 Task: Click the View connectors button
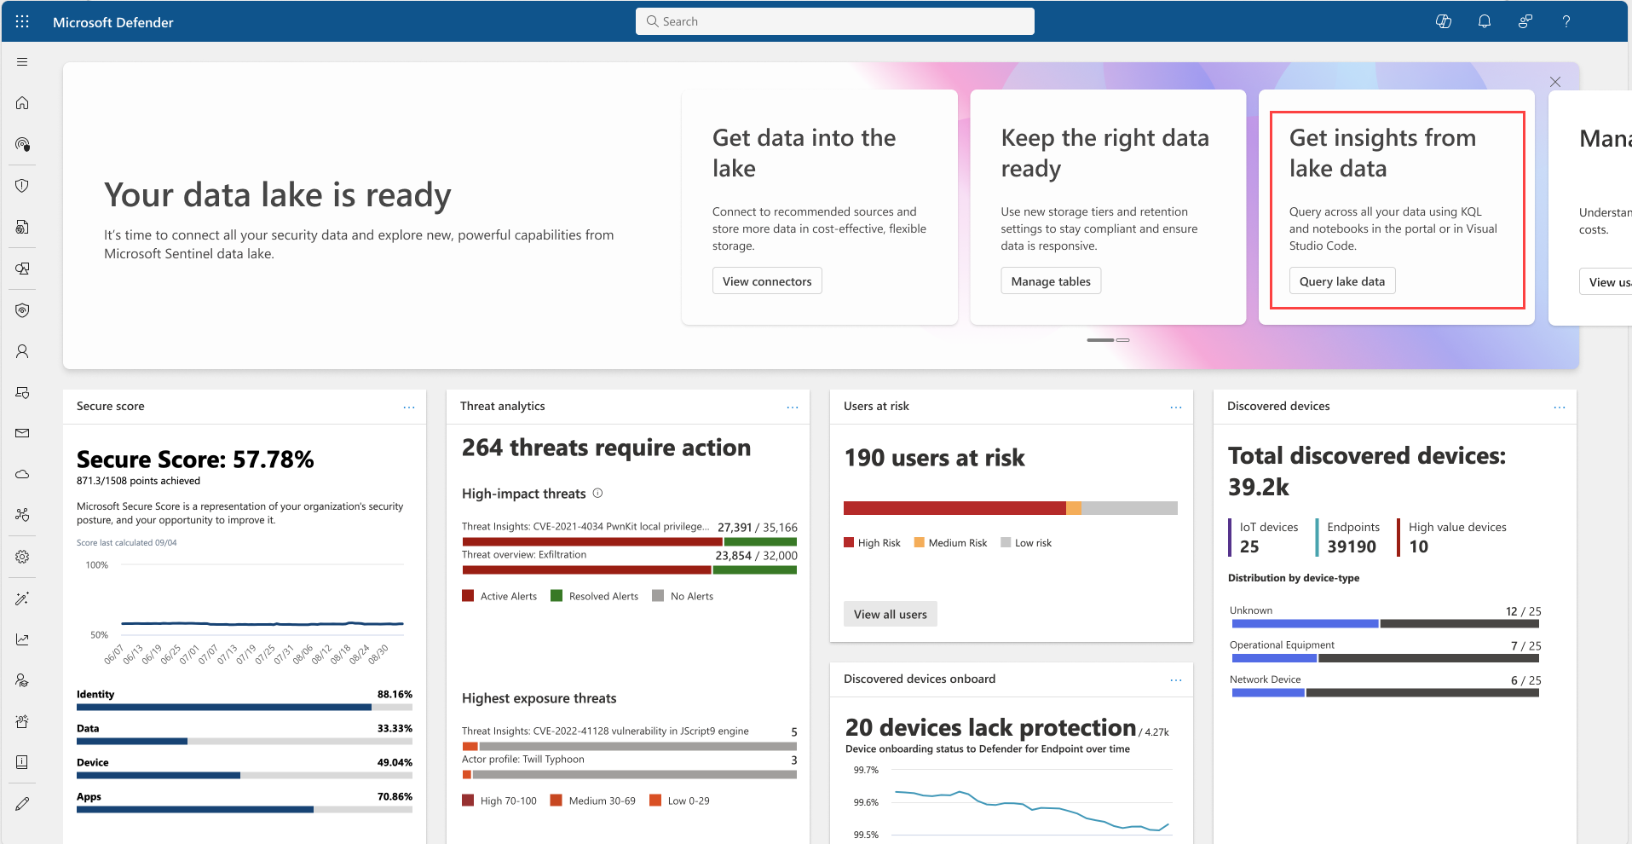[x=767, y=281]
